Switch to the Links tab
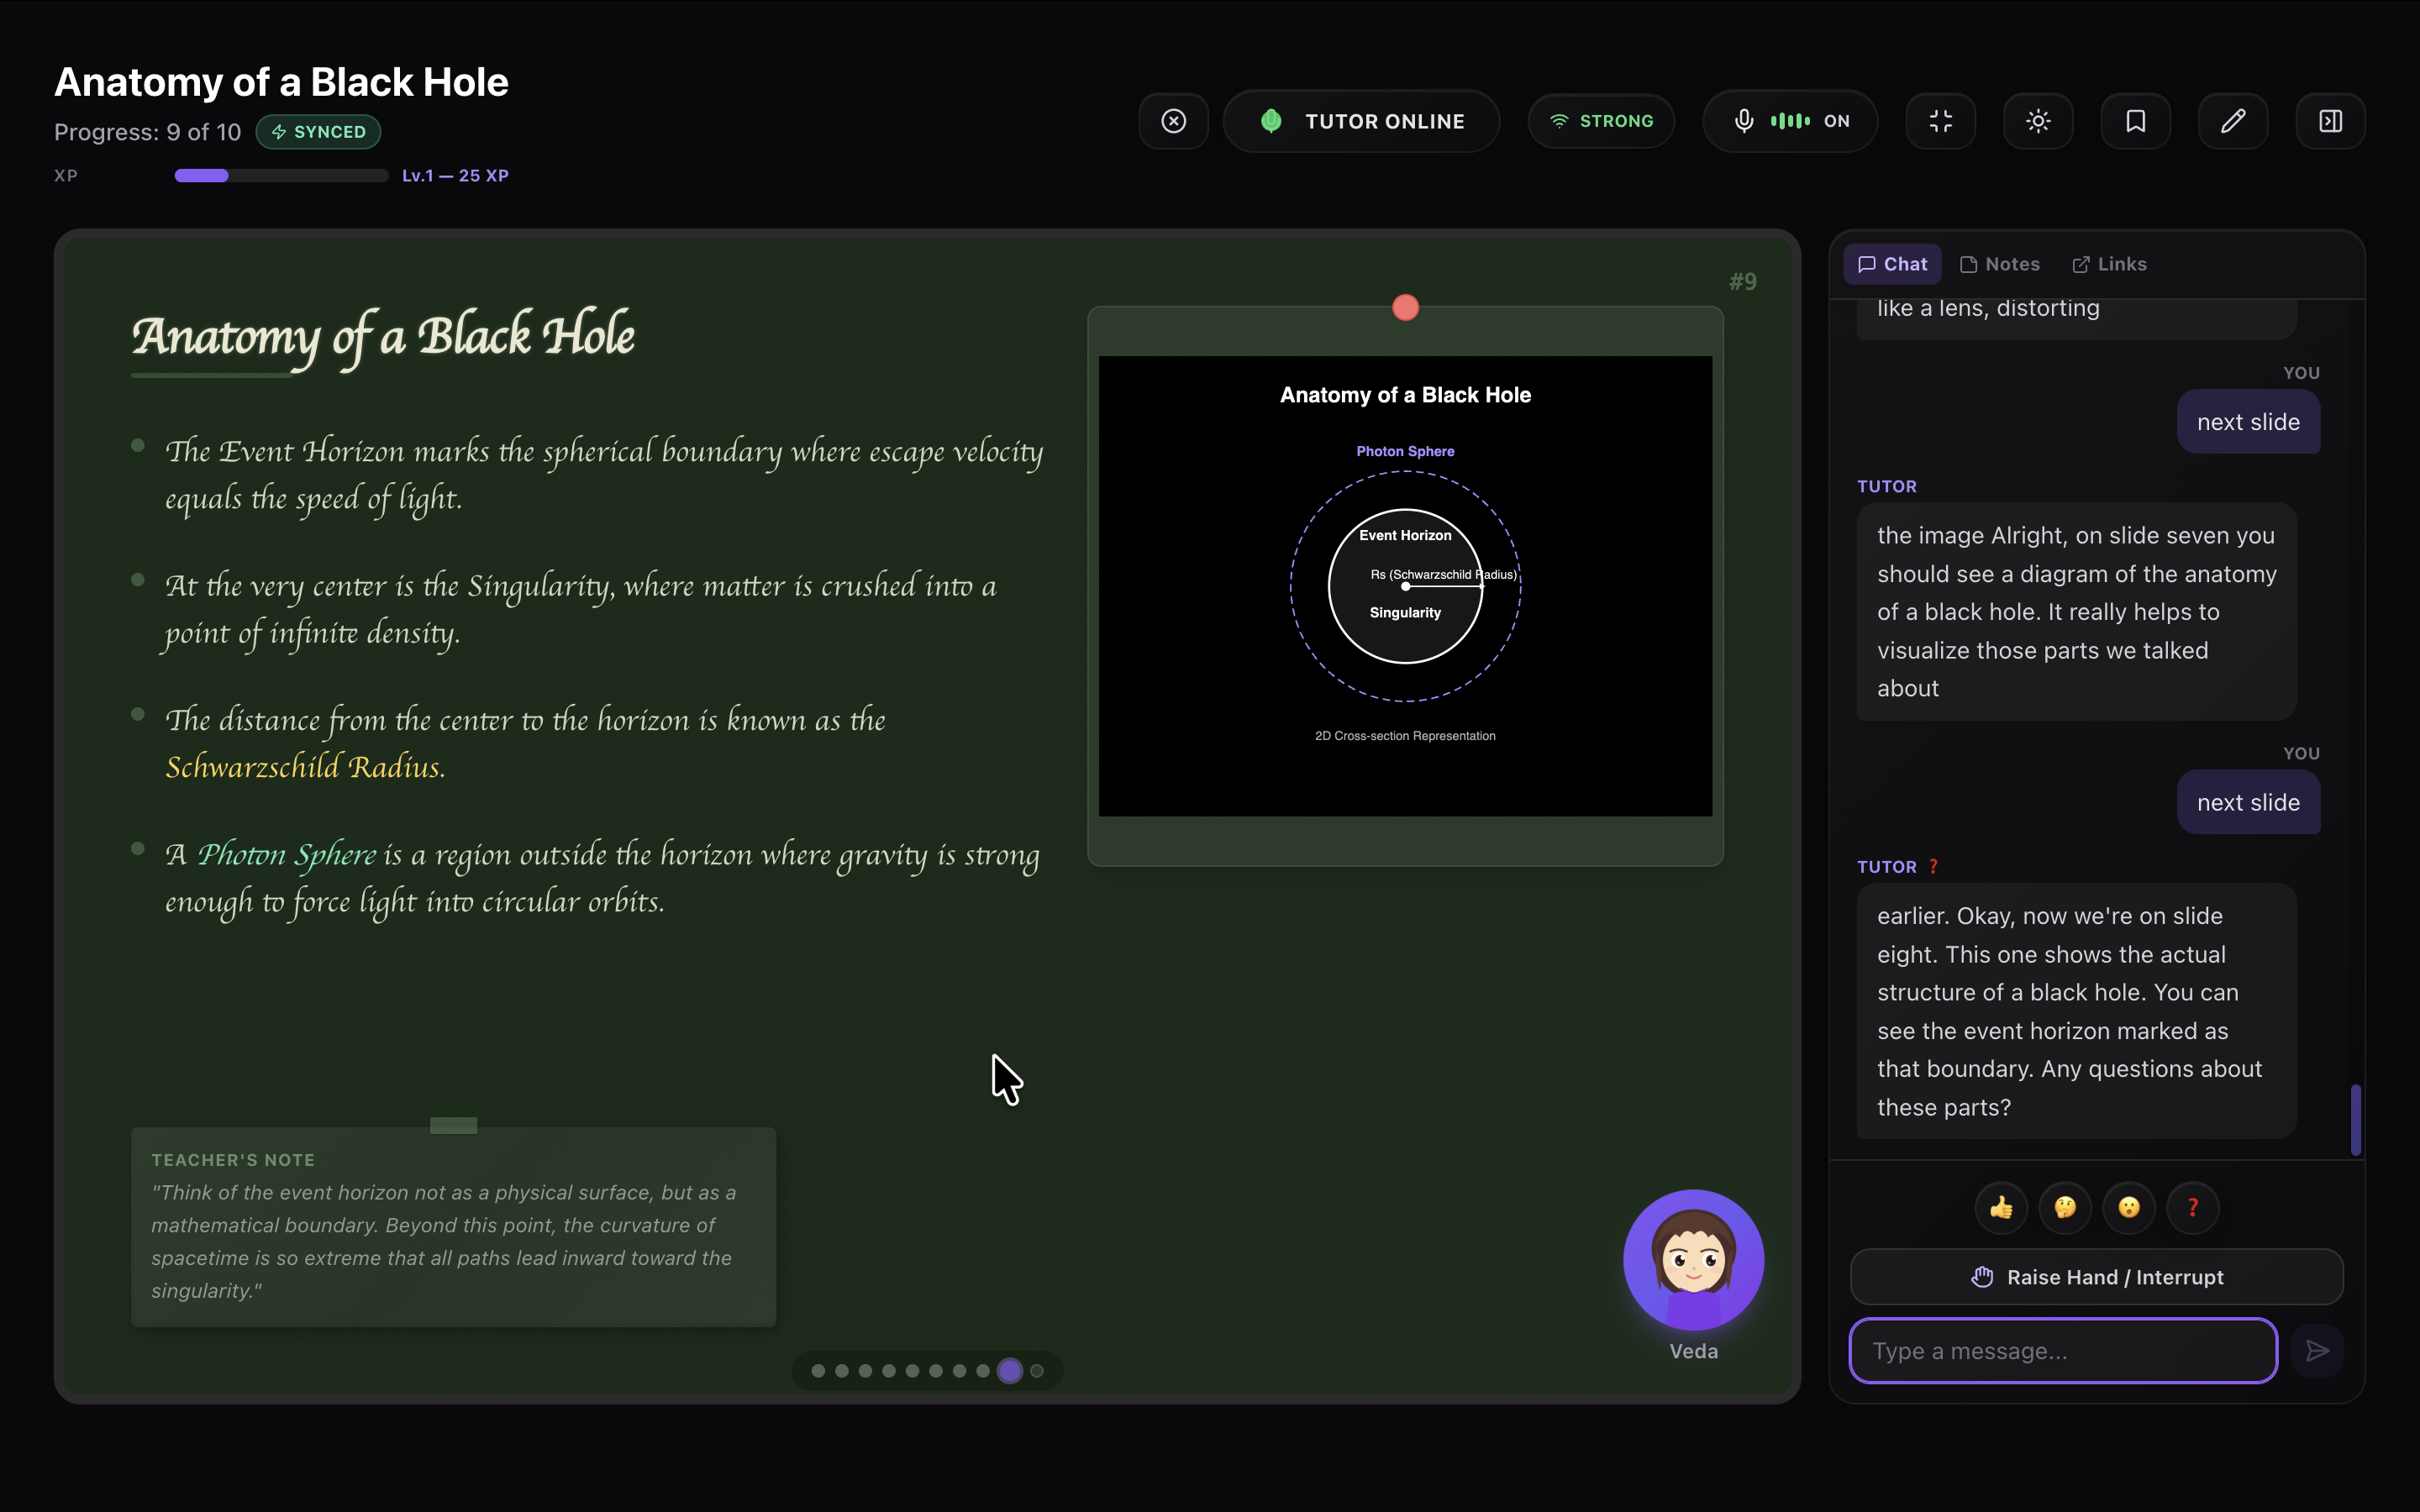The height and width of the screenshot is (1512, 2420). click(2108, 263)
